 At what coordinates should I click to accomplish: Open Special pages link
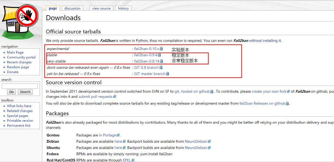(18, 116)
